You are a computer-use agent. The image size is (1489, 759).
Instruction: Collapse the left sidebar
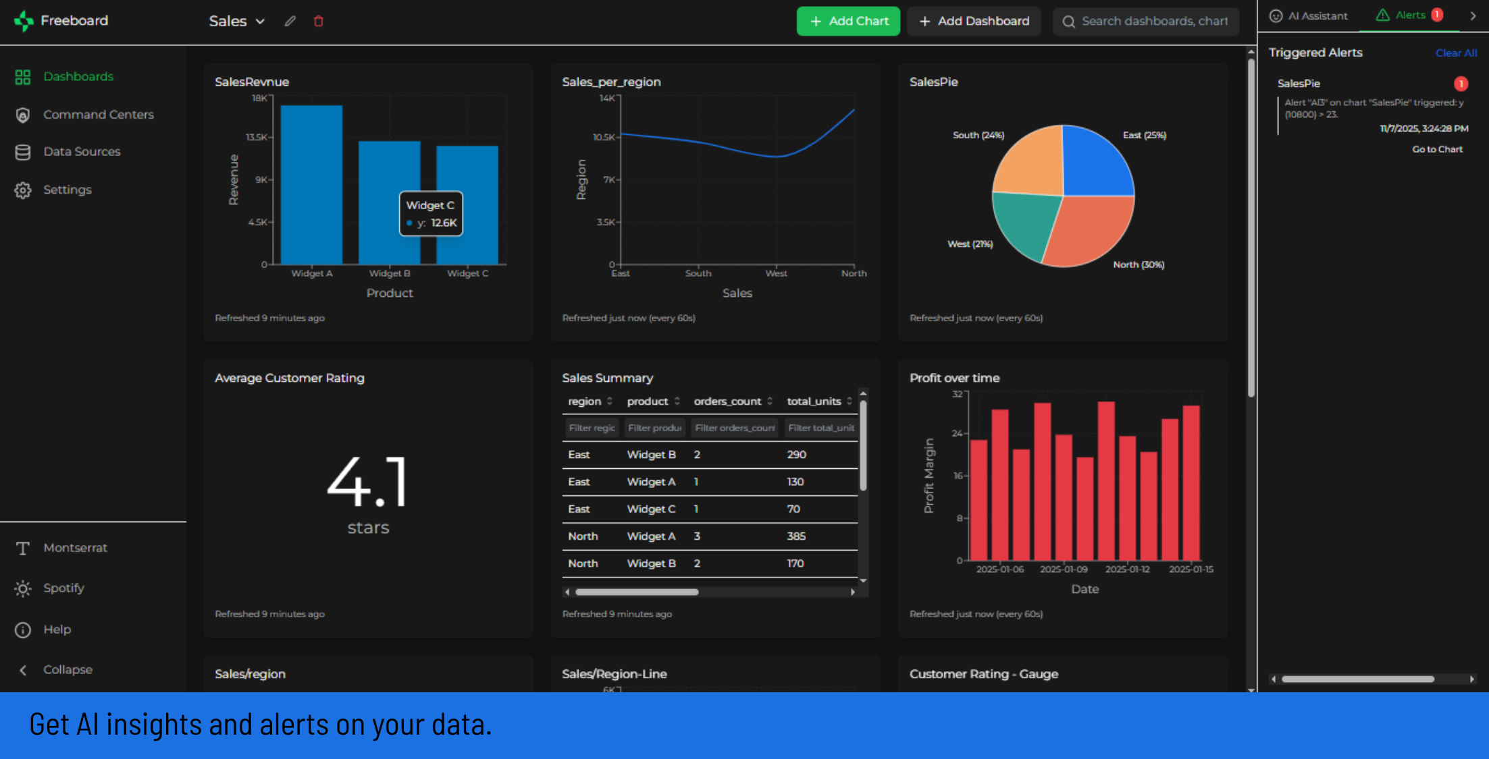click(67, 669)
